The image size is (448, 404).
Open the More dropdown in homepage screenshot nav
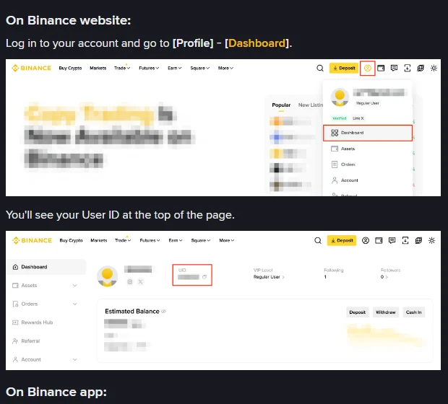[x=225, y=69]
